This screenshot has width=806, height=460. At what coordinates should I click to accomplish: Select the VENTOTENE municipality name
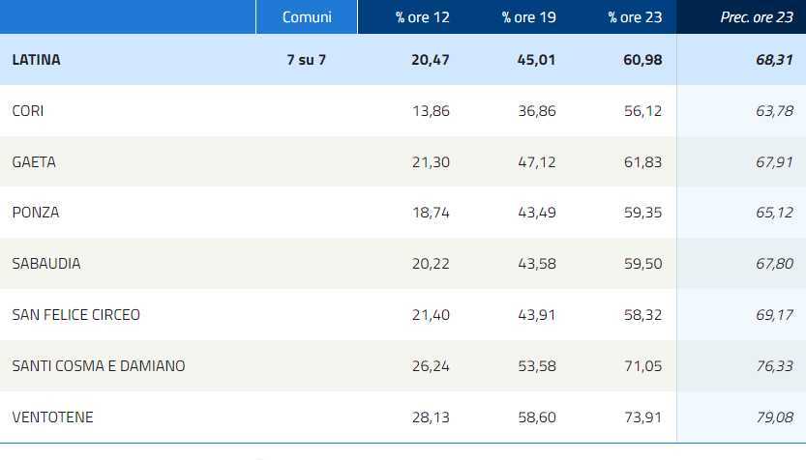[x=52, y=417]
